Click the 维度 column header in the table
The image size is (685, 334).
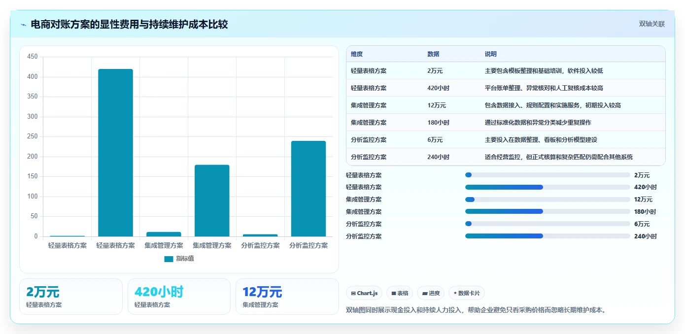pos(357,54)
